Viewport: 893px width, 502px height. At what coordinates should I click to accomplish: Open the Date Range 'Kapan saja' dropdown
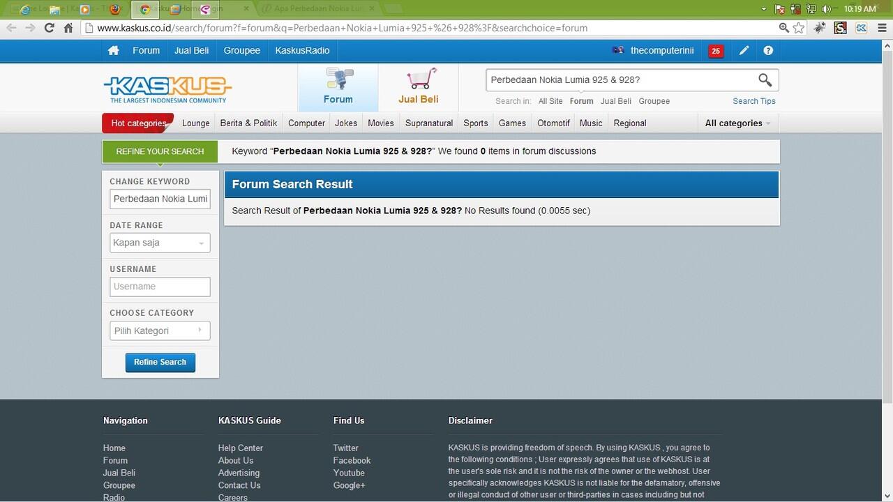pos(160,243)
